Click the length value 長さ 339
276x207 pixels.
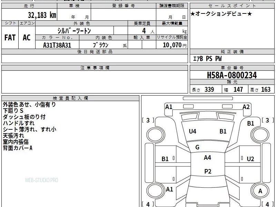(203, 90)
